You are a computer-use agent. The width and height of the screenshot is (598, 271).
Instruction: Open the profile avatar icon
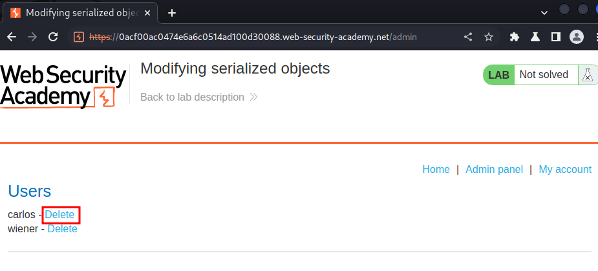(x=576, y=37)
